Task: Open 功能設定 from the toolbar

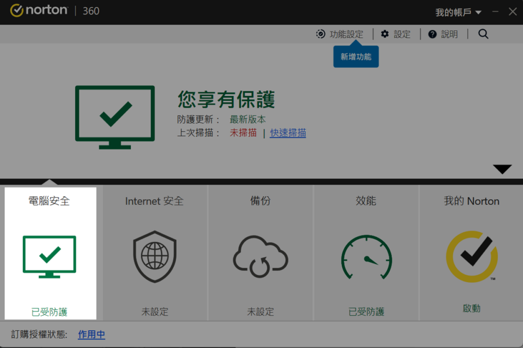Action: coord(346,34)
